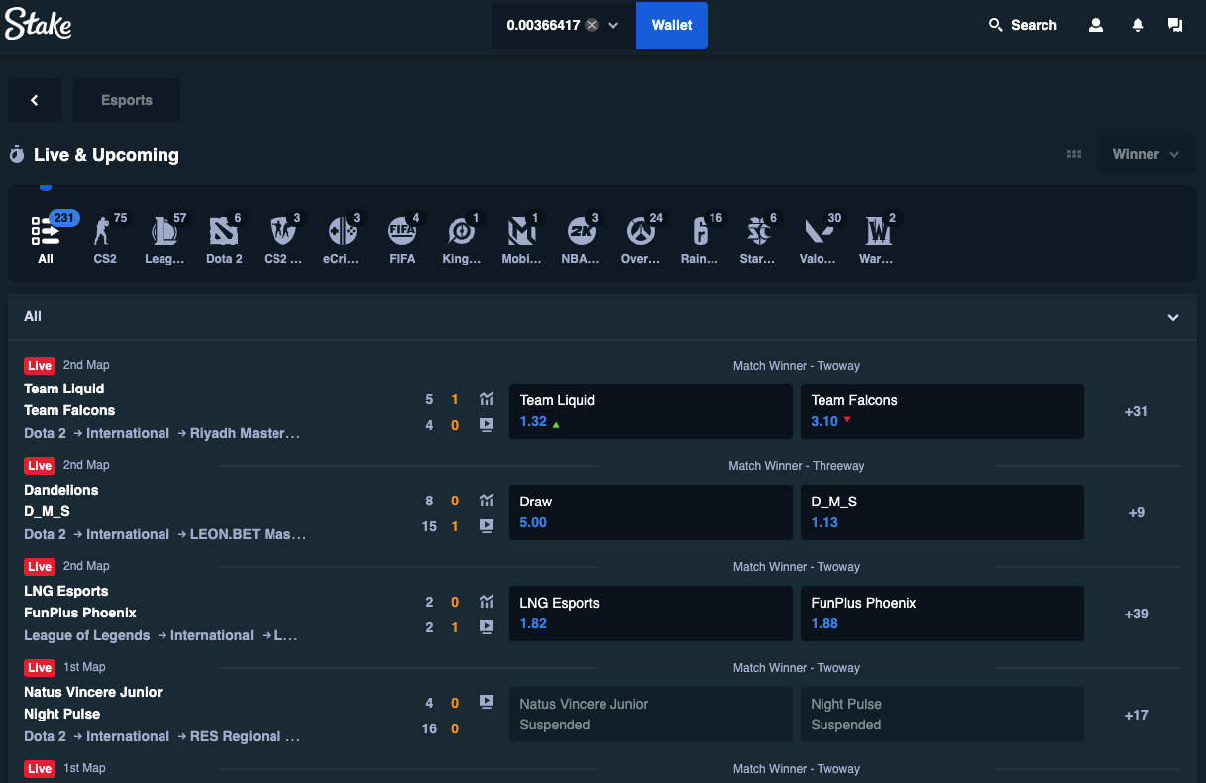The image size is (1206, 783).
Task: Follow the Riyadh Masters tournament link
Action: (x=245, y=433)
